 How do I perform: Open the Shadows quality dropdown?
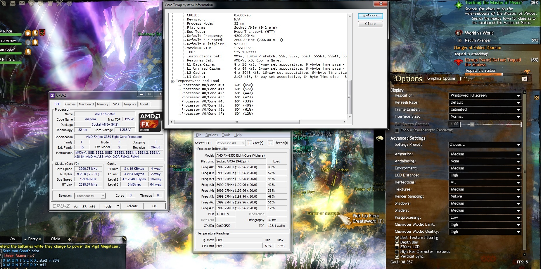point(485,203)
